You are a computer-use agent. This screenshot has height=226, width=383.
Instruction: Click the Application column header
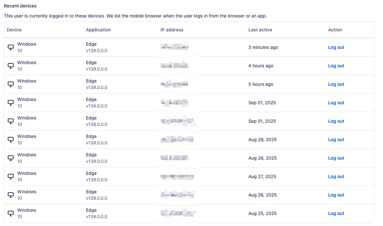coord(98,30)
